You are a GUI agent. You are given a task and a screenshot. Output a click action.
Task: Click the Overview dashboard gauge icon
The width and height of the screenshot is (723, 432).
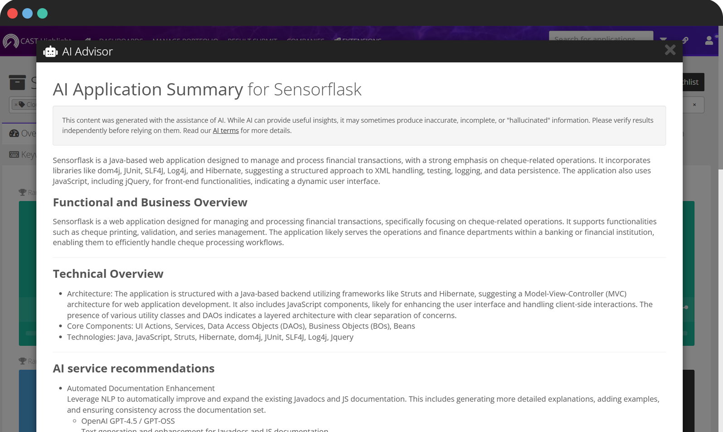pyautogui.click(x=14, y=133)
